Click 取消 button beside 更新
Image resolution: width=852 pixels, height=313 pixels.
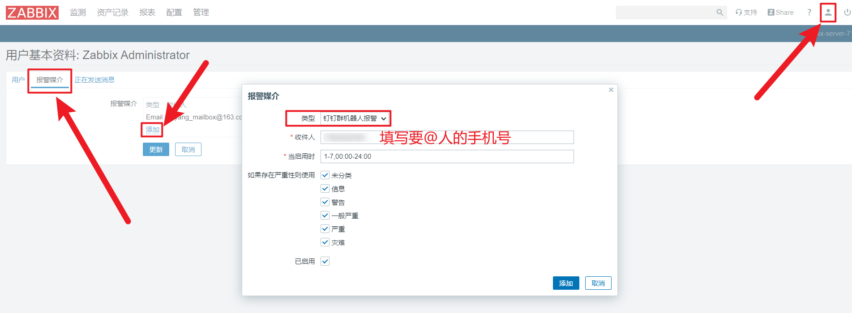pyautogui.click(x=188, y=149)
